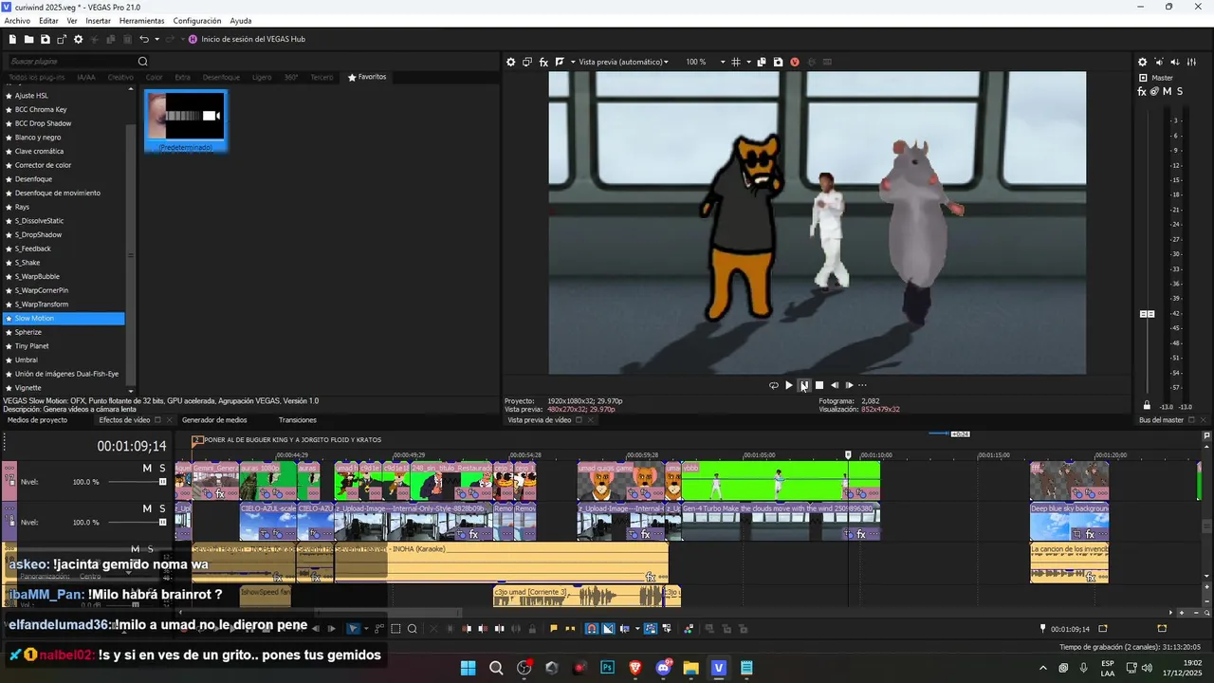Toggle preview grid overlay icon
1214x683 pixels.
tap(736, 62)
